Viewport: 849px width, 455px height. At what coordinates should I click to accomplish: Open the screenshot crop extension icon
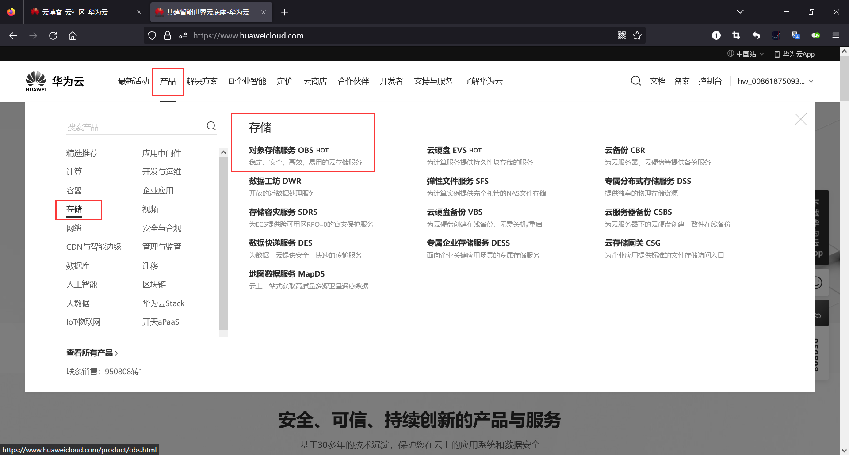click(736, 35)
